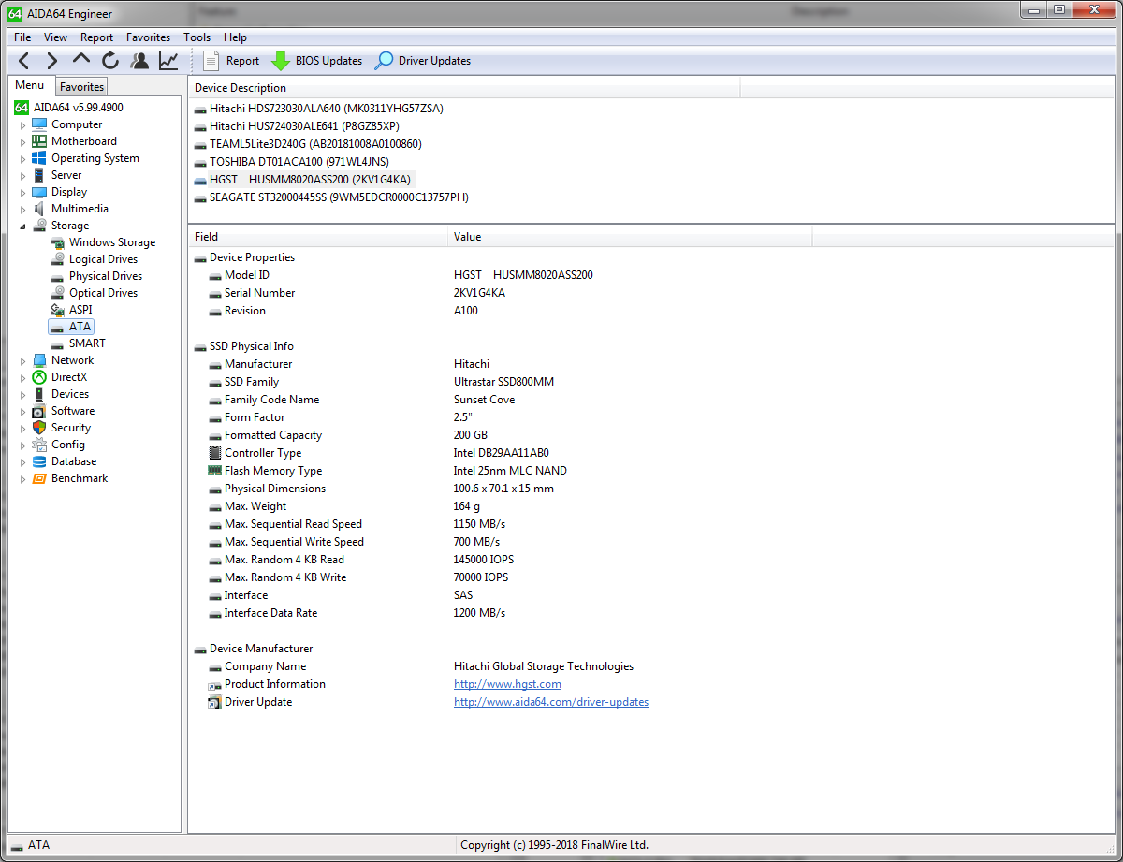The height and width of the screenshot is (862, 1123).
Task: Select Hitachi HDS723030ALA640 device row
Action: (326, 109)
